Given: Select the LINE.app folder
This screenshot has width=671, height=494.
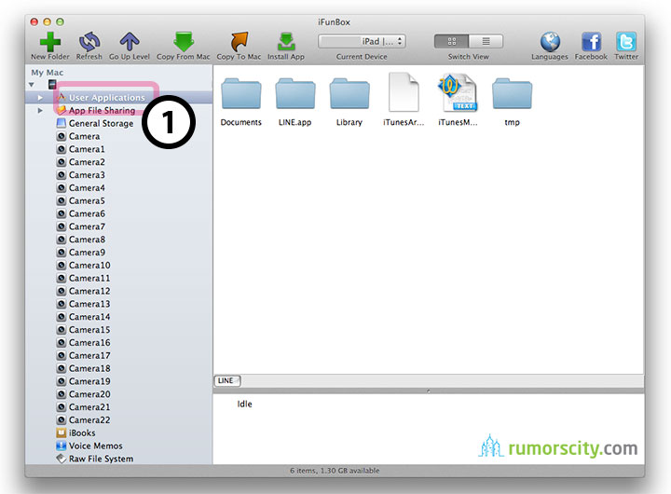Looking at the screenshot, I should (x=295, y=94).
